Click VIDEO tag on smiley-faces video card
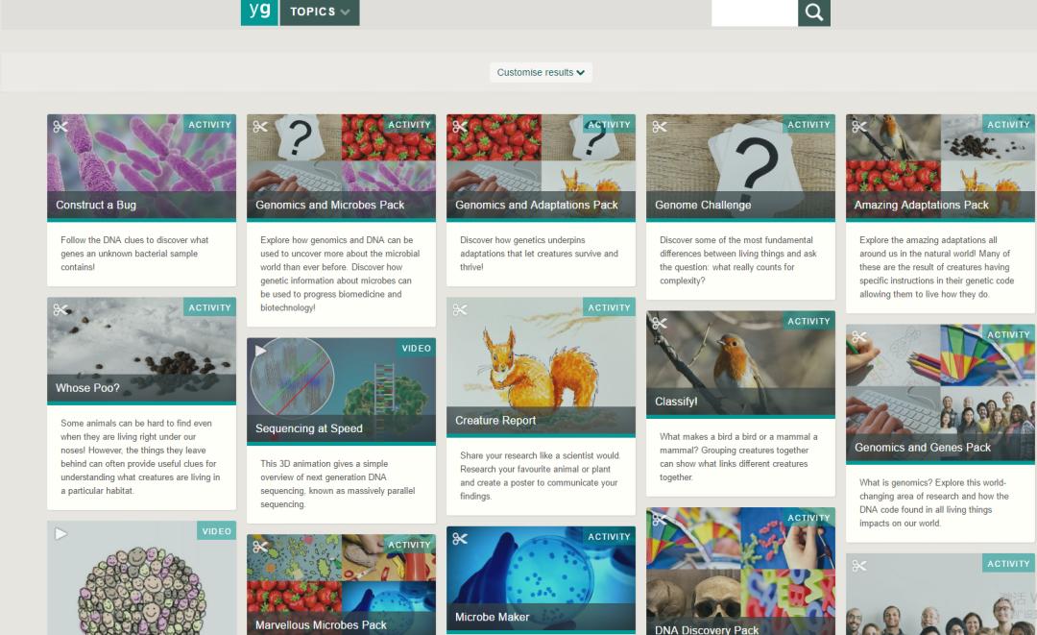This screenshot has width=1037, height=635. pyautogui.click(x=216, y=531)
